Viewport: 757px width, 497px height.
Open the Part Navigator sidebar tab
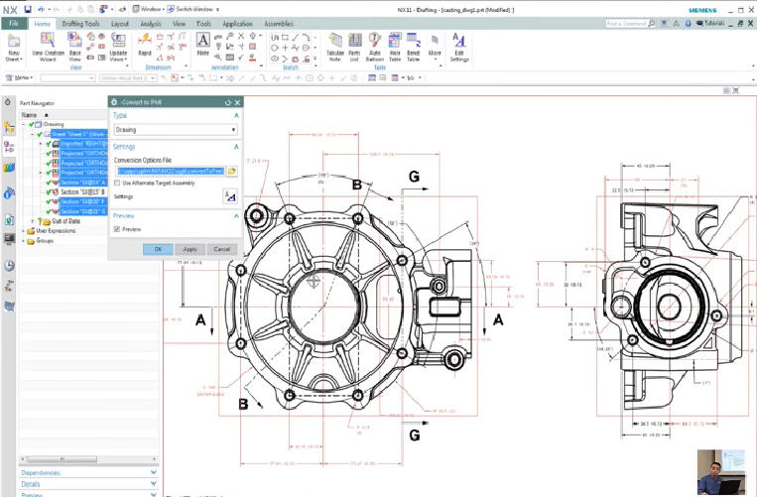(9, 147)
